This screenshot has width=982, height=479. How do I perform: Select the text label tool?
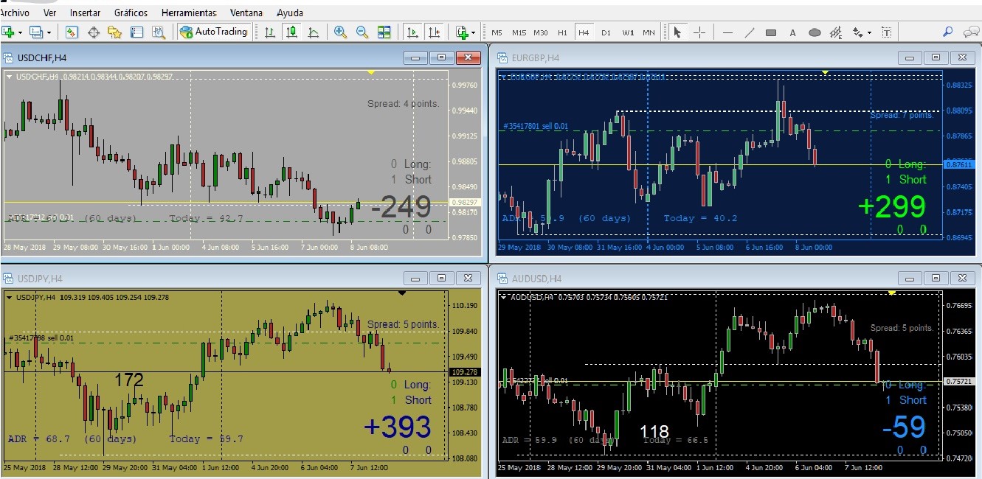coord(886,32)
